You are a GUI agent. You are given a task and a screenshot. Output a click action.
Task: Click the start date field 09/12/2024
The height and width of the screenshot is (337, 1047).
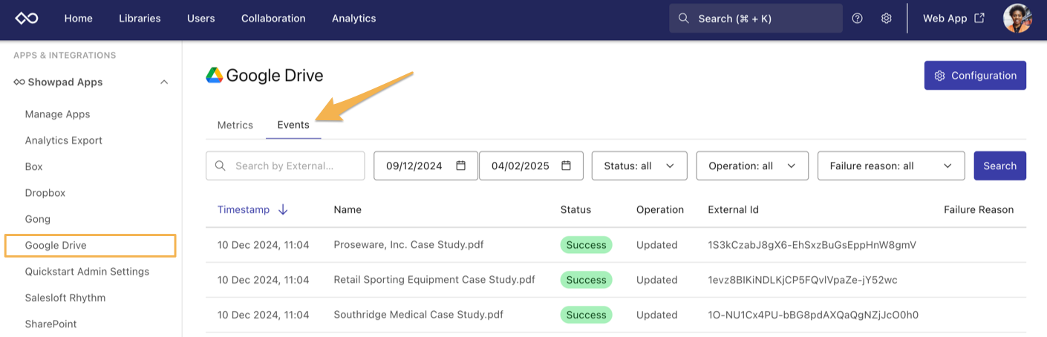[425, 166]
